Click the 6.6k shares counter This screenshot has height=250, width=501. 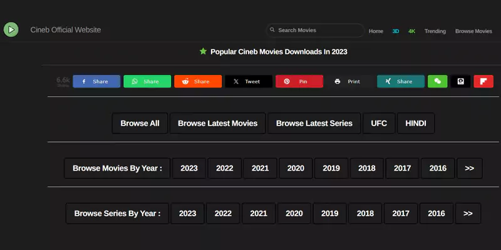click(63, 81)
